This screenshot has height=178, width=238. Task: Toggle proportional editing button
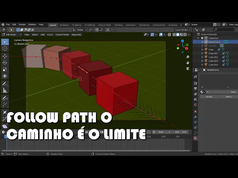pyautogui.click(x=108, y=30)
